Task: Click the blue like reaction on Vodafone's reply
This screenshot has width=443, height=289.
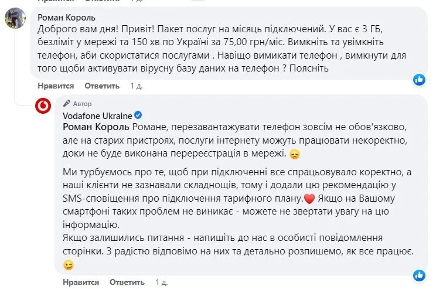Action: (x=419, y=276)
